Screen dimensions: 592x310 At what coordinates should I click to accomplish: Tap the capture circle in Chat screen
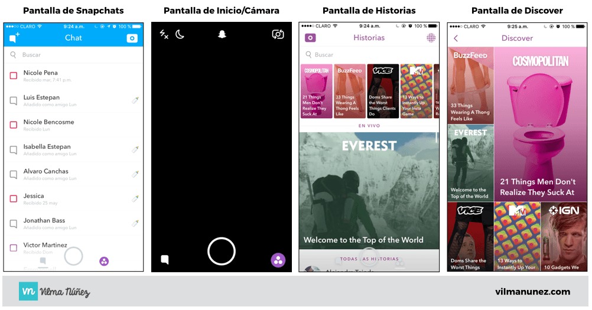pyautogui.click(x=74, y=256)
